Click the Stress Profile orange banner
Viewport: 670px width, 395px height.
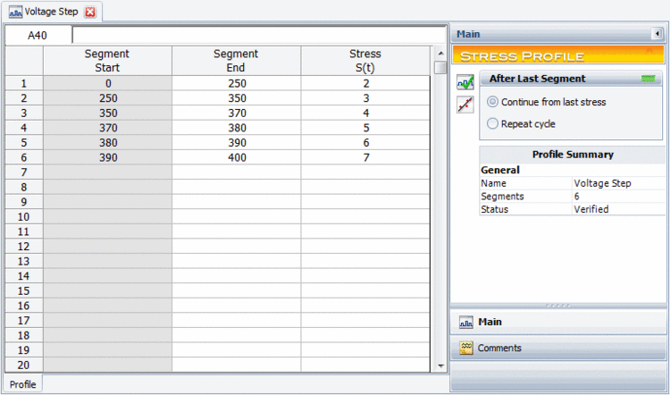[x=557, y=55]
